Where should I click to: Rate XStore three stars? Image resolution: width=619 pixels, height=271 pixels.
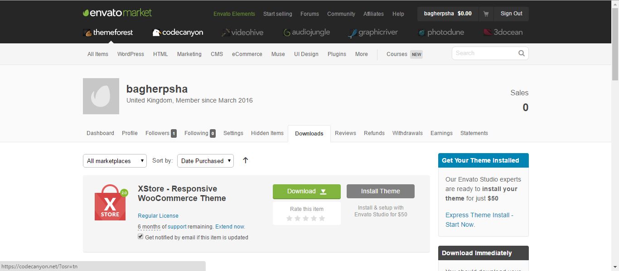tap(306, 219)
